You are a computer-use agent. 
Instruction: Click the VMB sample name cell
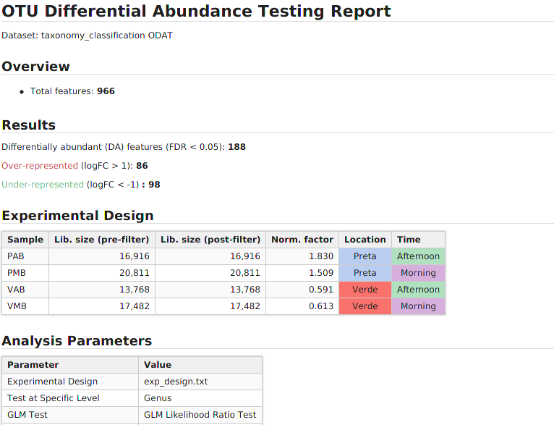[x=17, y=306]
